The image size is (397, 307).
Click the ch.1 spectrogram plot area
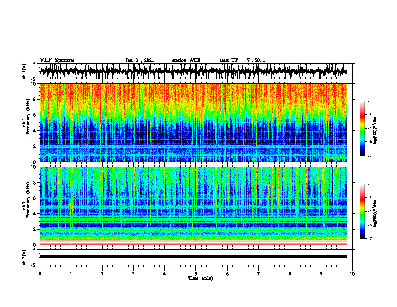(193, 122)
